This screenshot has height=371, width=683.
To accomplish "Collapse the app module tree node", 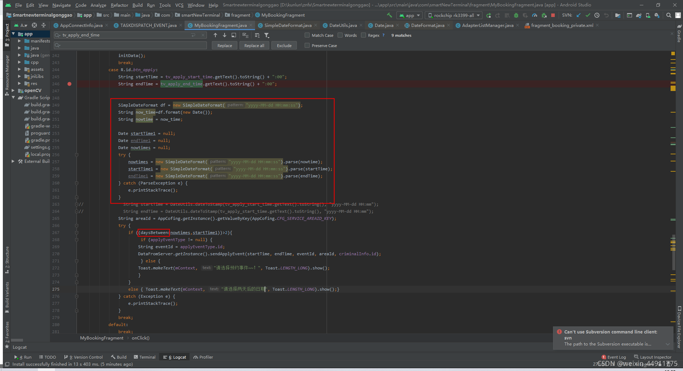I will click(x=13, y=34).
